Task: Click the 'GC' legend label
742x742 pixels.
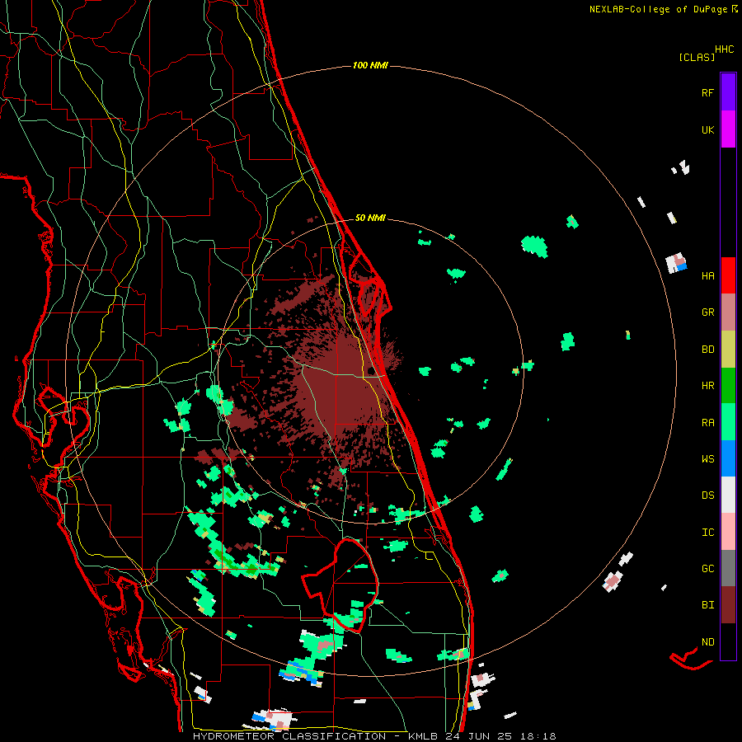Action: (x=707, y=568)
